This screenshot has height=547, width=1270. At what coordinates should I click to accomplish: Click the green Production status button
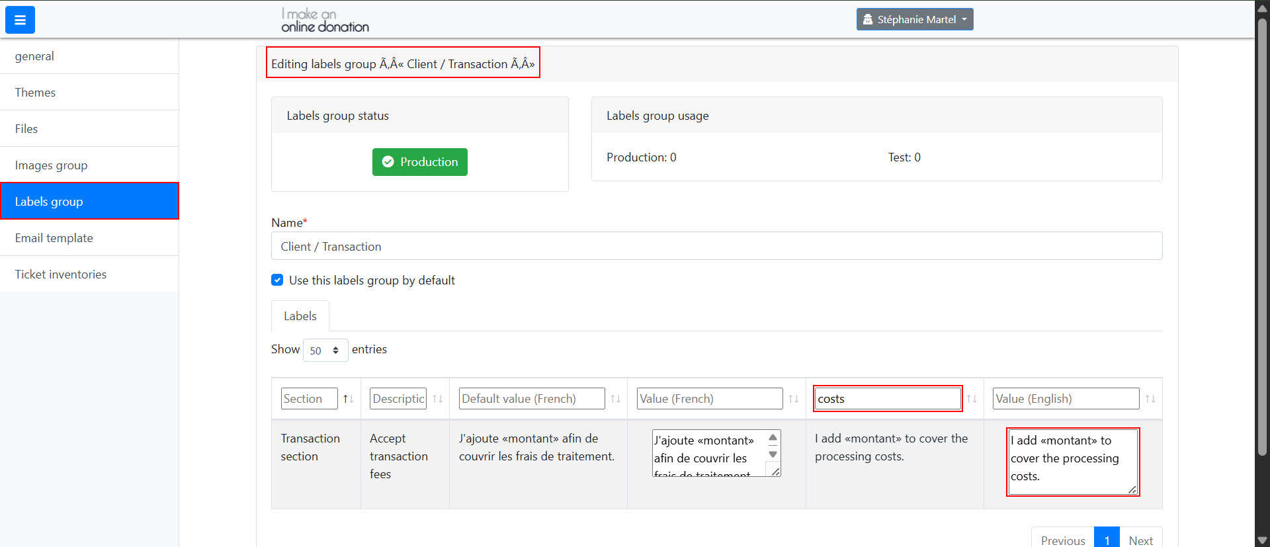click(419, 162)
